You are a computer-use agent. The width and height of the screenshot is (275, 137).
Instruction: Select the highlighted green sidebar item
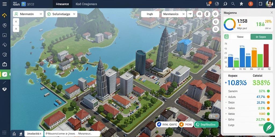[x=5, y=74]
